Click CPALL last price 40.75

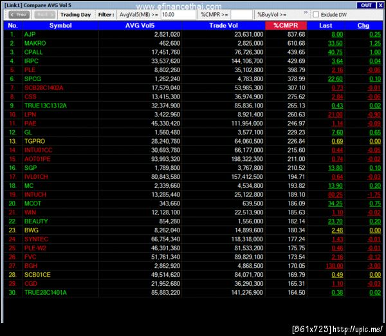(335, 52)
